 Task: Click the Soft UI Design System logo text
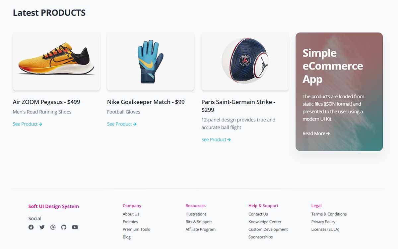(53, 206)
